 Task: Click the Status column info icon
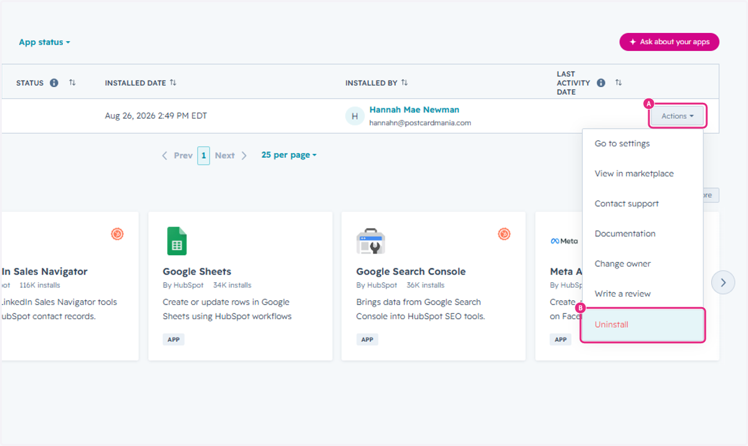[x=54, y=83]
